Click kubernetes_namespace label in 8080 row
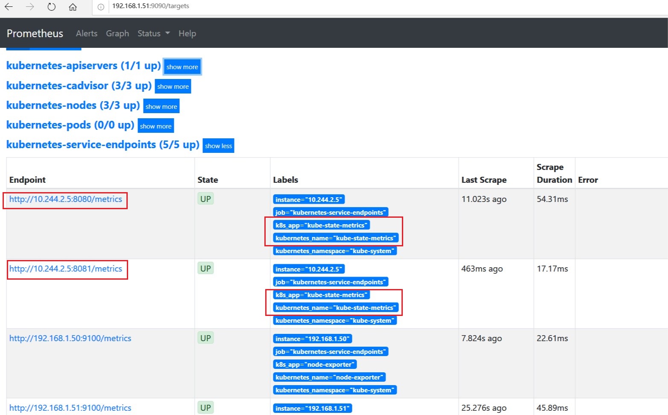 [335, 251]
